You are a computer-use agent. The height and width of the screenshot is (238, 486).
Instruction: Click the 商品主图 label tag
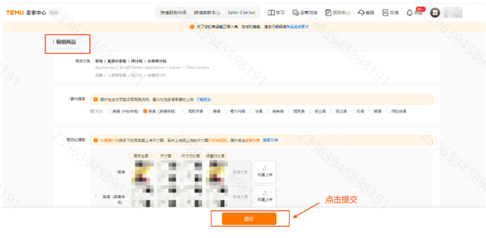click(x=141, y=155)
